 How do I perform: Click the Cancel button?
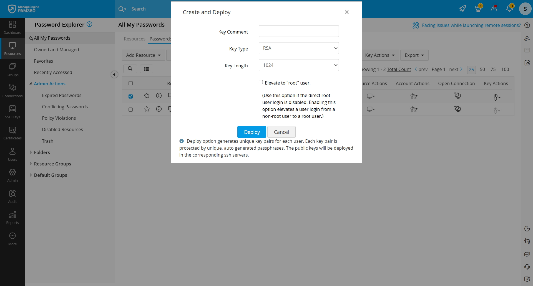[281, 132]
